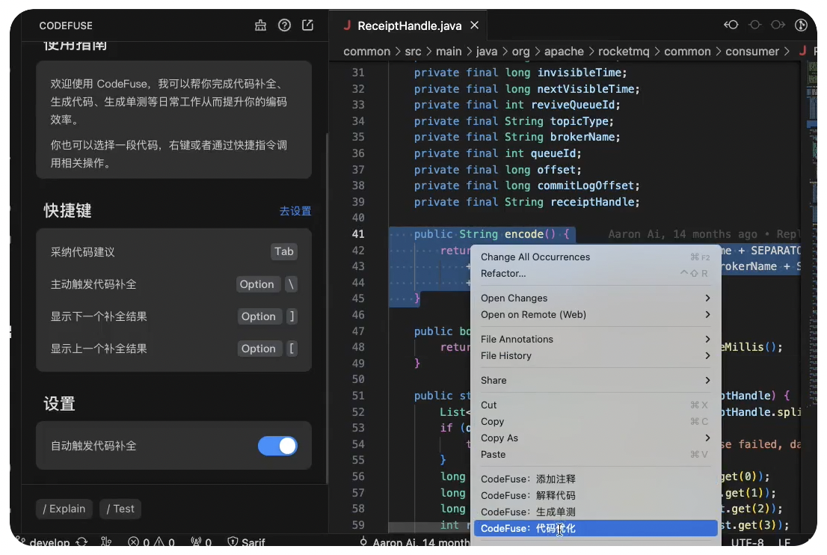Click the / Explain quick command button
This screenshot has width=827, height=555.
click(x=64, y=509)
